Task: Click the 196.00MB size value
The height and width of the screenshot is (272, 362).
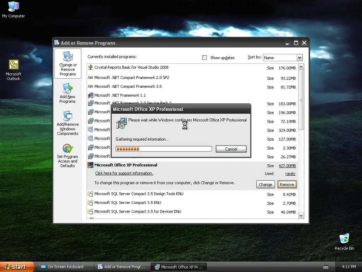Action: (x=287, y=113)
